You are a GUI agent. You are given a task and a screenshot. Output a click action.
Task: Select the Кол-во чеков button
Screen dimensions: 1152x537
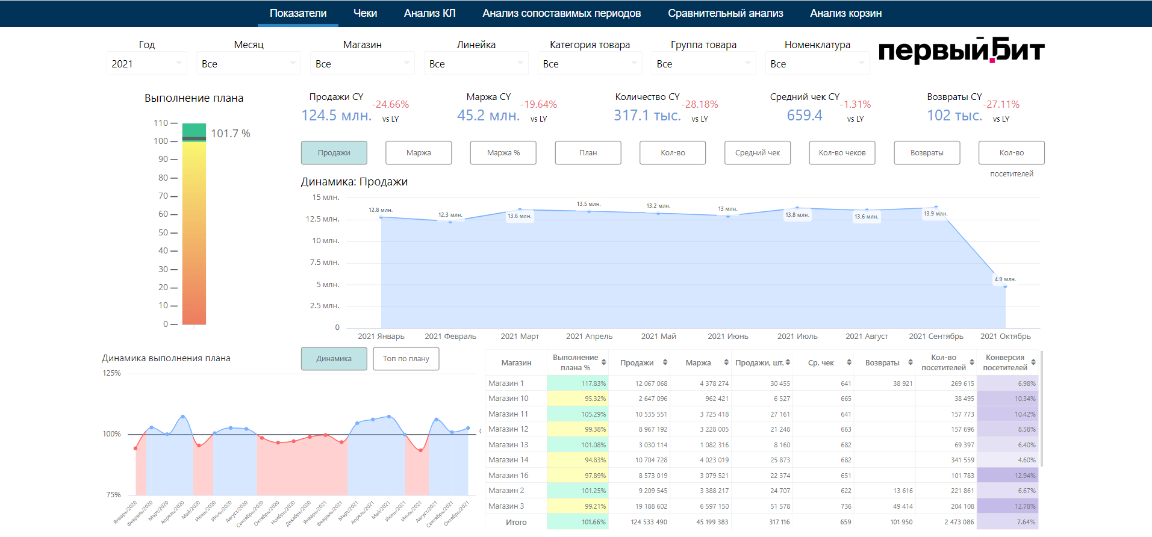click(x=842, y=152)
